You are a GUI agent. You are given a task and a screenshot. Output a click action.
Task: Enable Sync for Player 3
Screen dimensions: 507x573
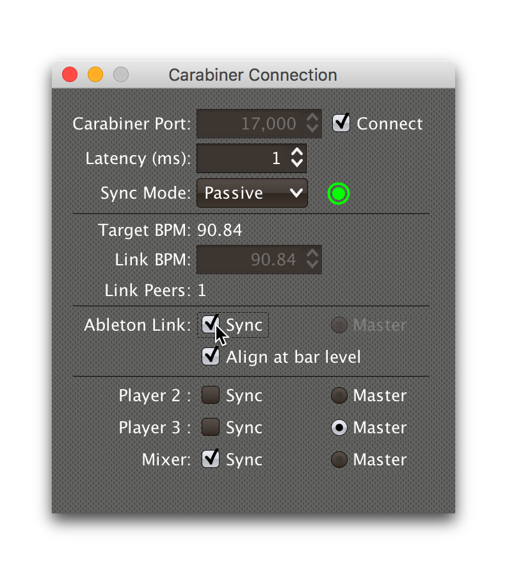tap(211, 428)
